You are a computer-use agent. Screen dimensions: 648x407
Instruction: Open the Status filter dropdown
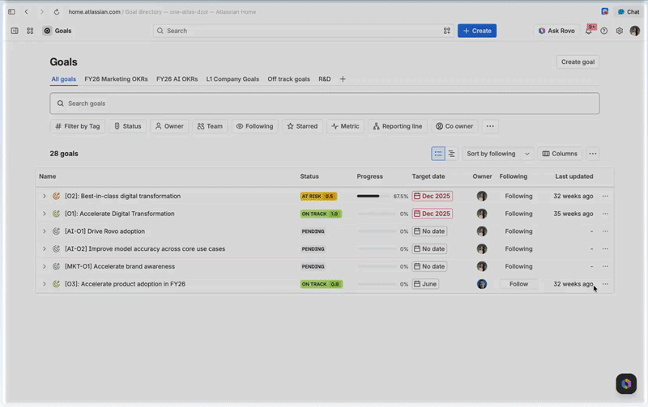click(127, 126)
